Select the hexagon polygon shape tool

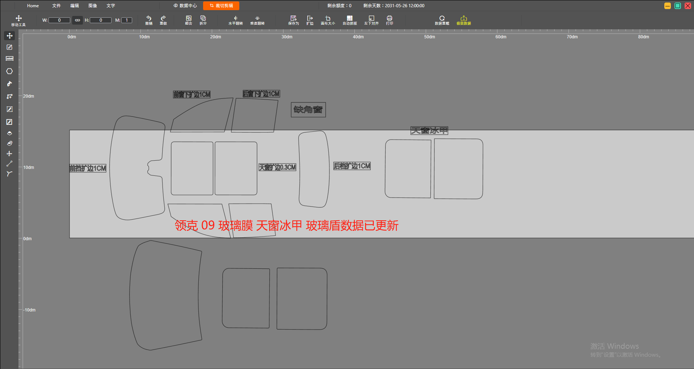[x=9, y=71]
